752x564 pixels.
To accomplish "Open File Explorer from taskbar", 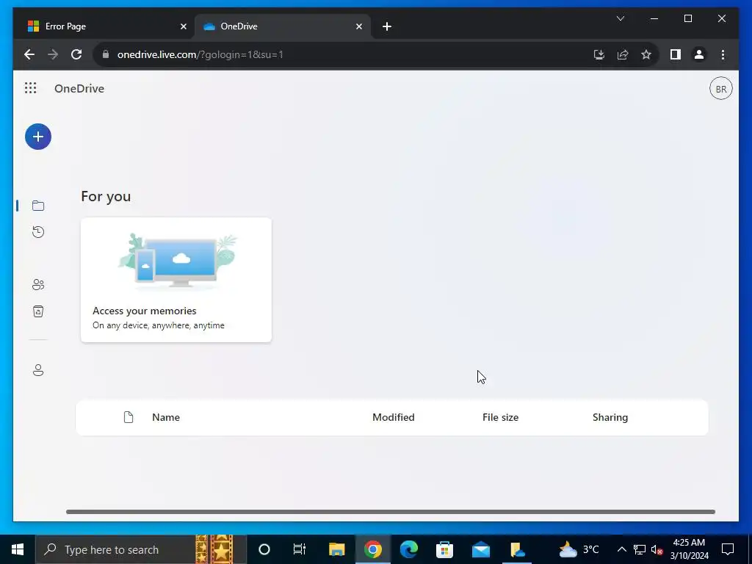I will (x=336, y=549).
